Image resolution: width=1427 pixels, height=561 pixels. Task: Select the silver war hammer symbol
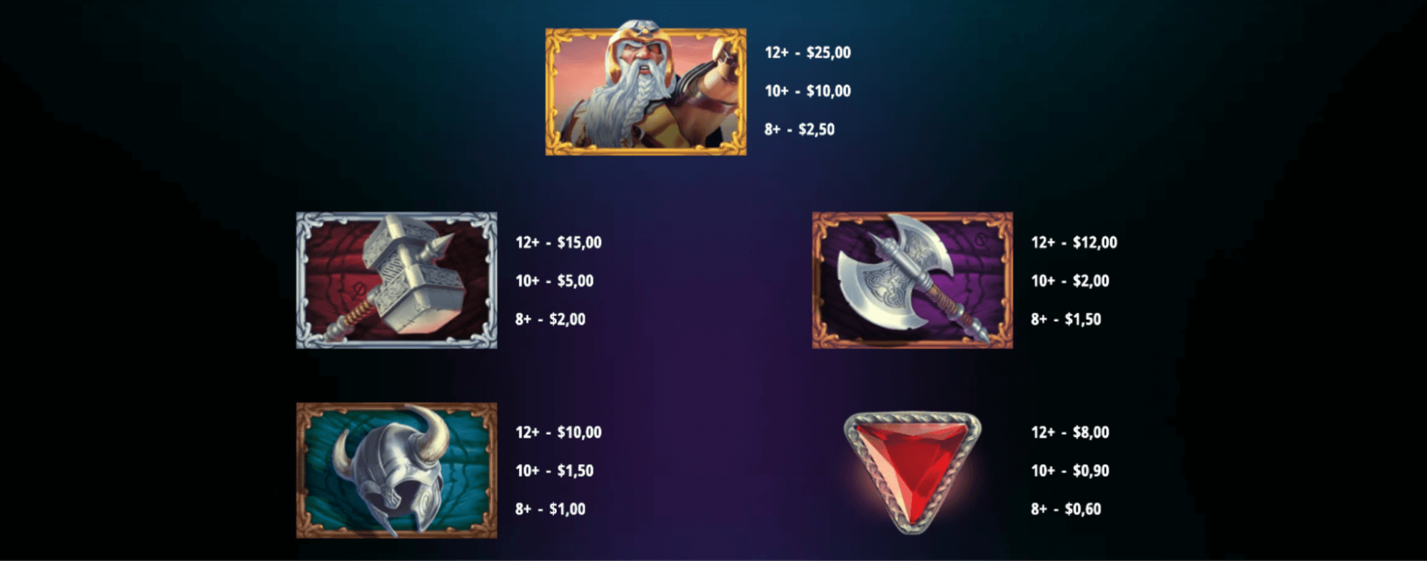click(x=397, y=280)
